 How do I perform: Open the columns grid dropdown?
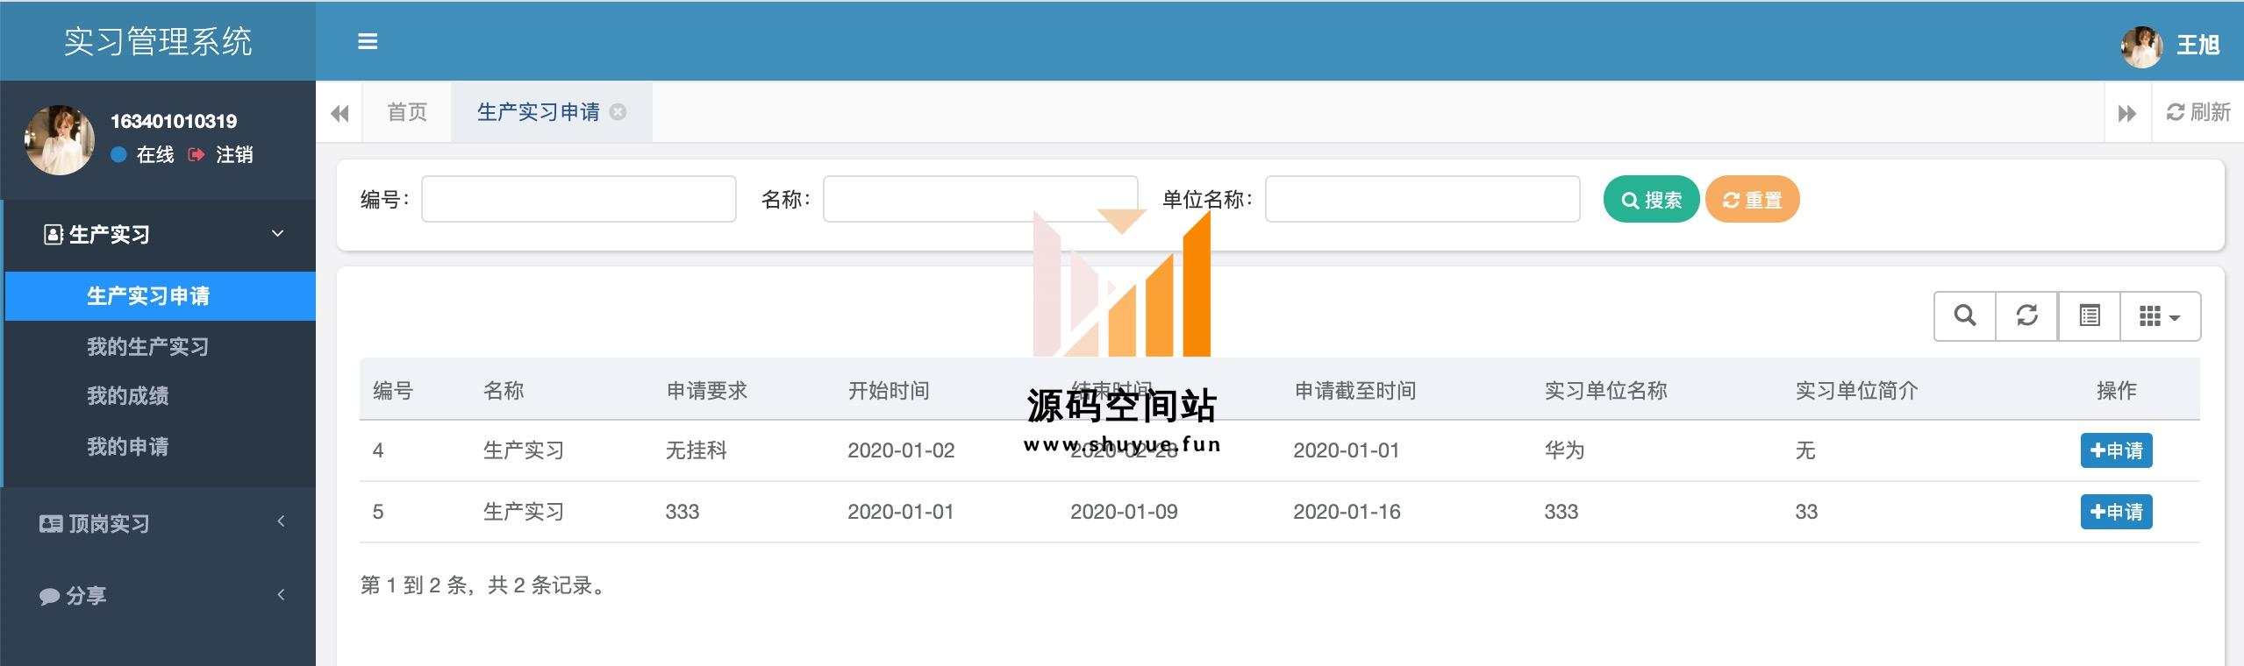(x=2160, y=315)
